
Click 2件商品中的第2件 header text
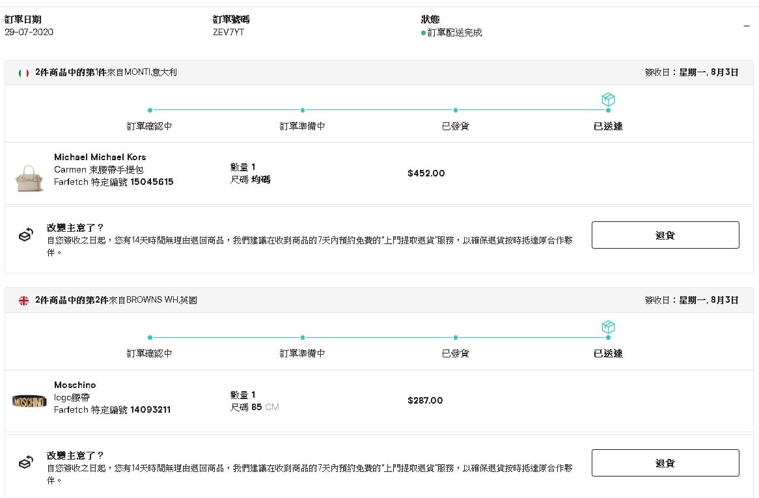pyautogui.click(x=72, y=300)
